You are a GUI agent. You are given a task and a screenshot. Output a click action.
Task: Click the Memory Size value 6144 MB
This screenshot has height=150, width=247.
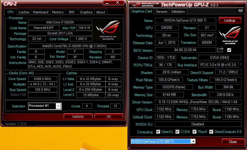click(x=169, y=95)
